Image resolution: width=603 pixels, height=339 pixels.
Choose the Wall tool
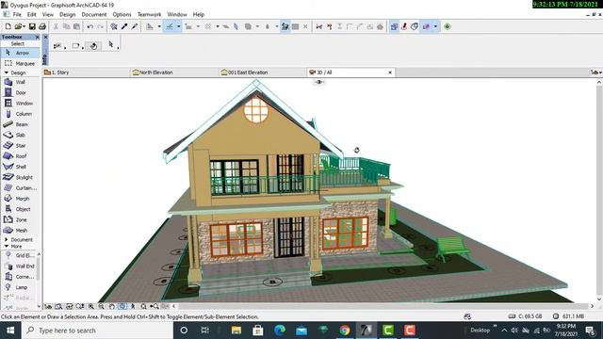pyautogui.click(x=21, y=82)
